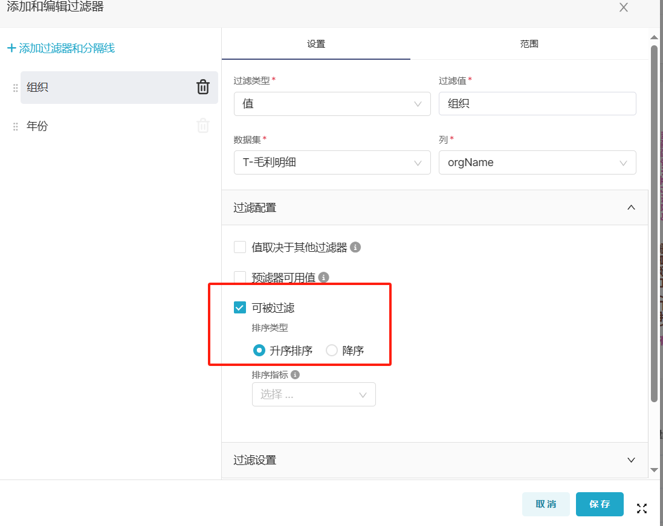663x526 pixels.
Task: Click the vertical scrollbar thumb
Action: [x=654, y=224]
